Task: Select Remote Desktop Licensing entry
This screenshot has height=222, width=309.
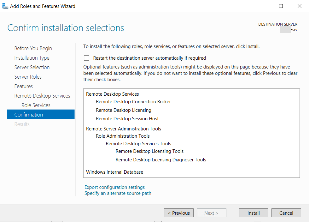Action: point(124,110)
